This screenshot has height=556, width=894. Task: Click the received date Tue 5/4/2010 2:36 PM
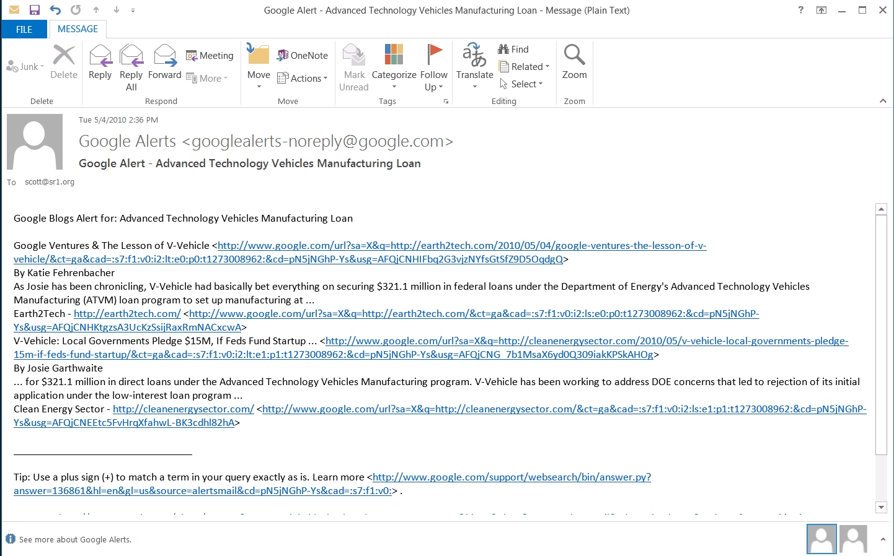(118, 120)
